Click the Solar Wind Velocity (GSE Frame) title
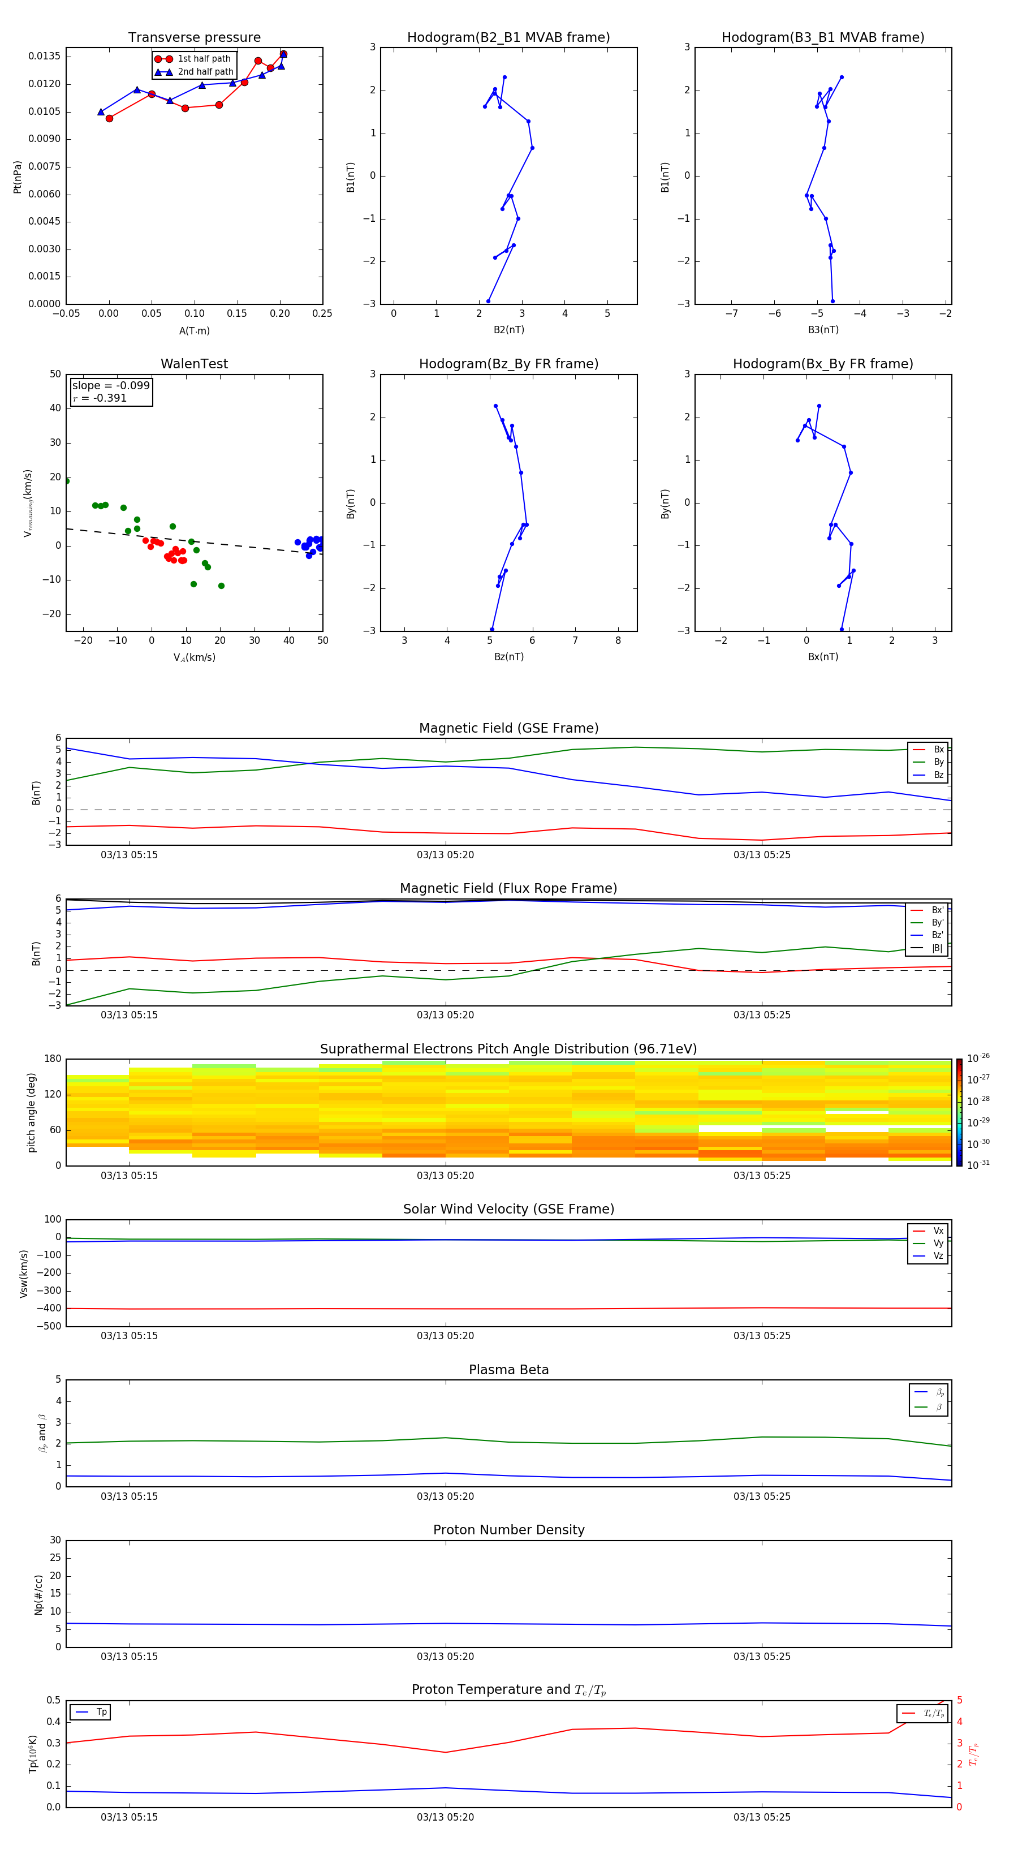This screenshot has height=1867, width=1018. (508, 1209)
